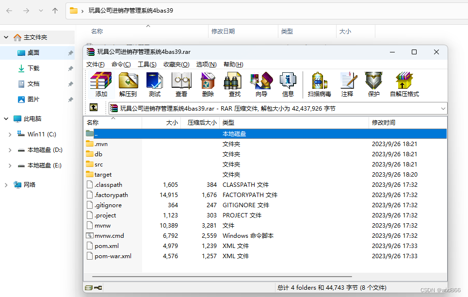This screenshot has height=297, width=468.
Task: Run the Test (测试) archive tool
Action: pyautogui.click(x=155, y=84)
